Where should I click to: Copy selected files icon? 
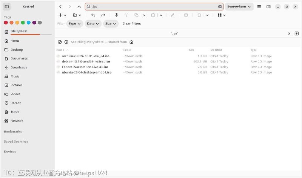click(136, 15)
